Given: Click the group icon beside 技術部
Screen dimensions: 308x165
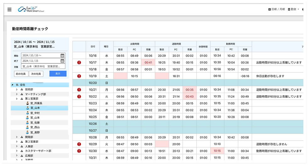Looking at the screenshot, I should (22, 90).
